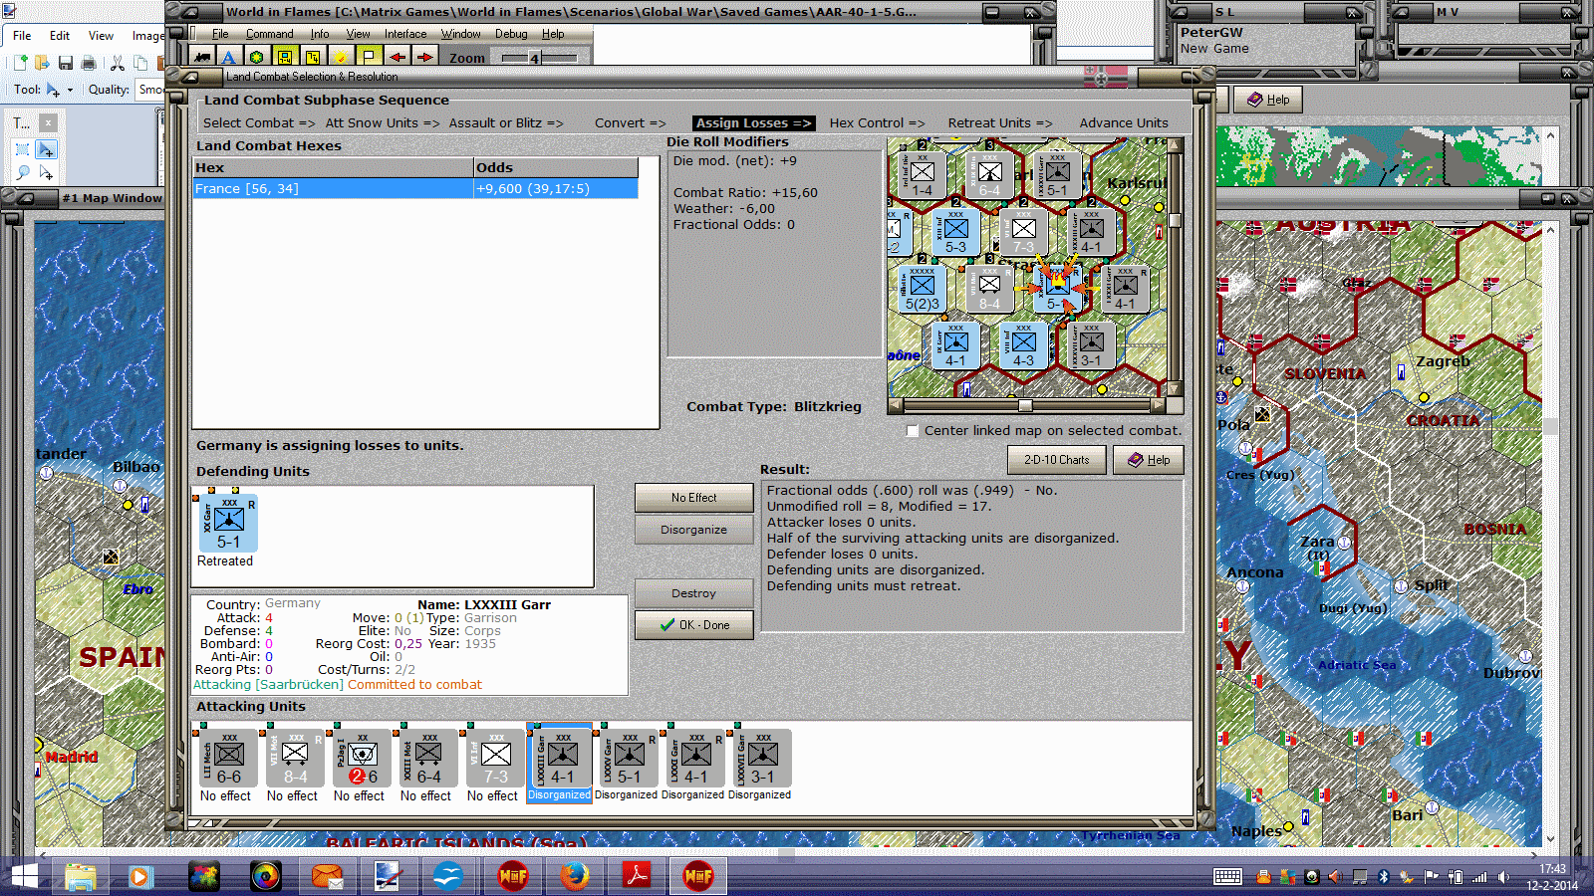Click the OK - Done button
This screenshot has width=1594, height=896.
pyautogui.click(x=694, y=625)
